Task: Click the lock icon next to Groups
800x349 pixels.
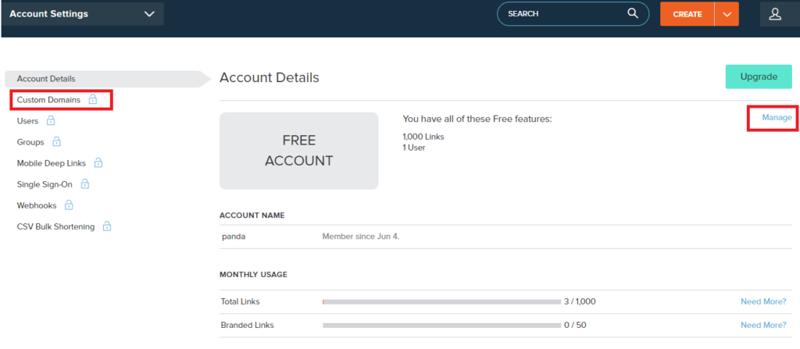Action: coord(56,142)
